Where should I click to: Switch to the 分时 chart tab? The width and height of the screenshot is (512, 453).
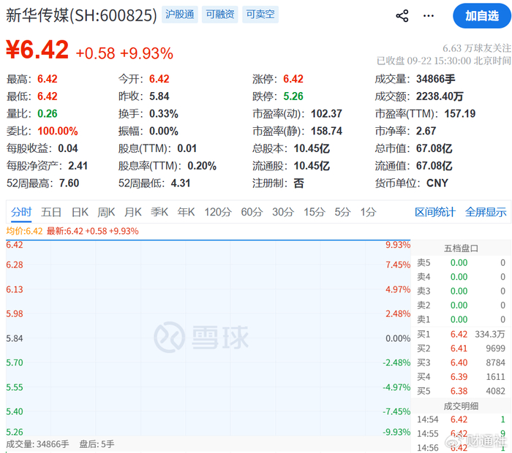21,212
